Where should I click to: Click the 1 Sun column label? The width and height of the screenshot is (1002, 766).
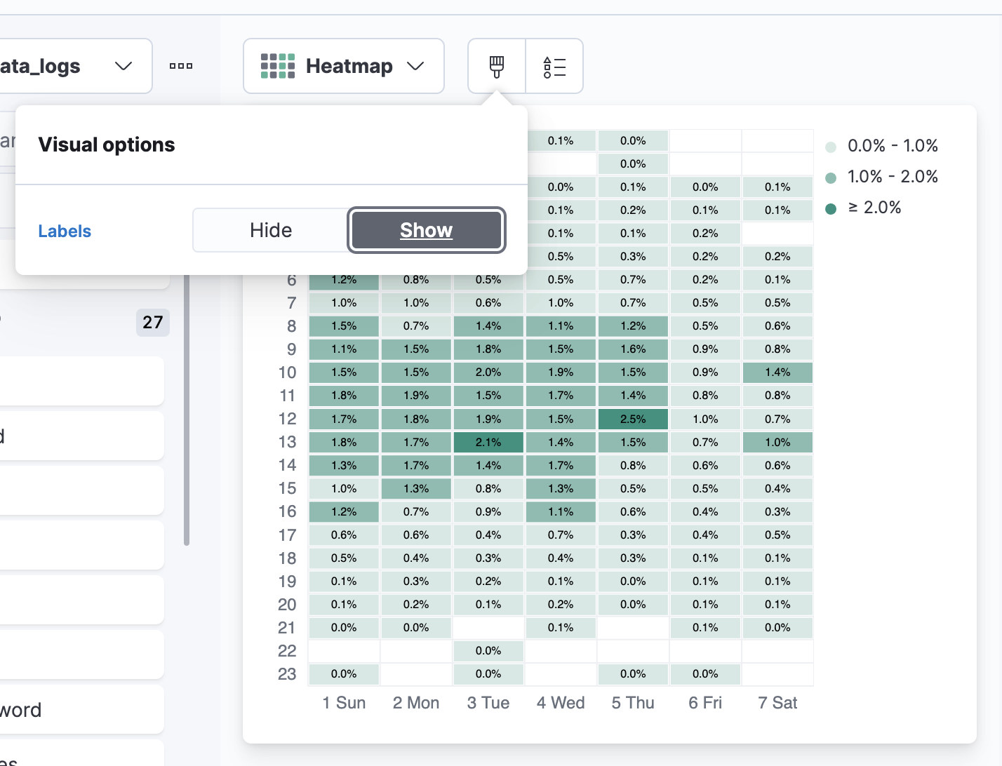pyautogui.click(x=343, y=703)
